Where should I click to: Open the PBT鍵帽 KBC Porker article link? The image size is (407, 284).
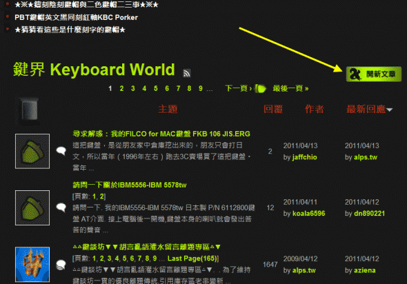click(76, 17)
